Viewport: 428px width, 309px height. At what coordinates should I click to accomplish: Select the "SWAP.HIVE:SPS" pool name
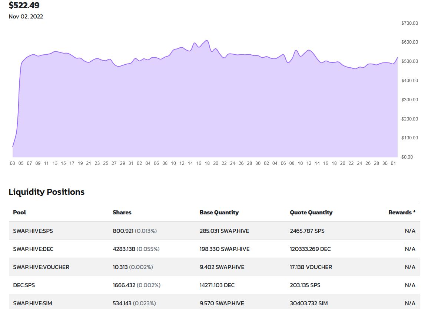tap(33, 231)
